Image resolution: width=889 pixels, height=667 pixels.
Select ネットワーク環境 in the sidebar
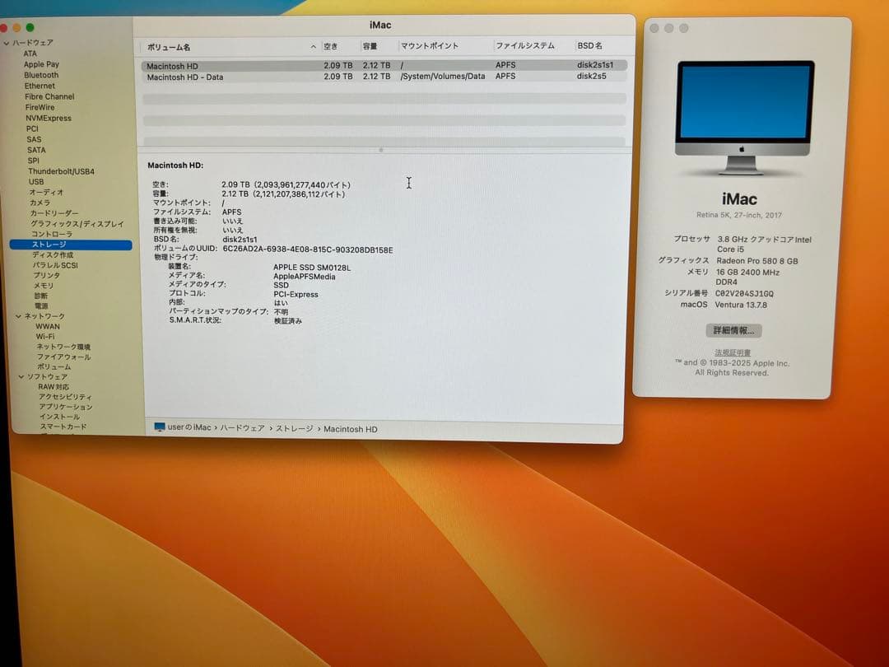63,347
